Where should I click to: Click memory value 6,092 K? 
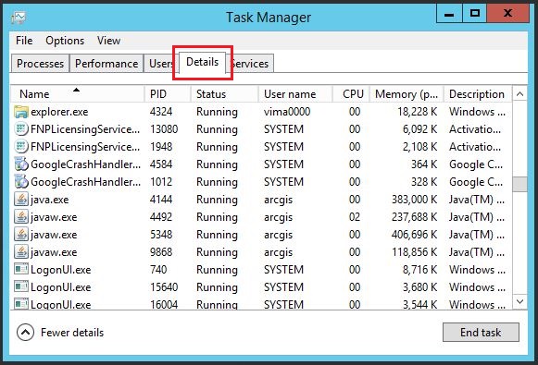pos(420,129)
